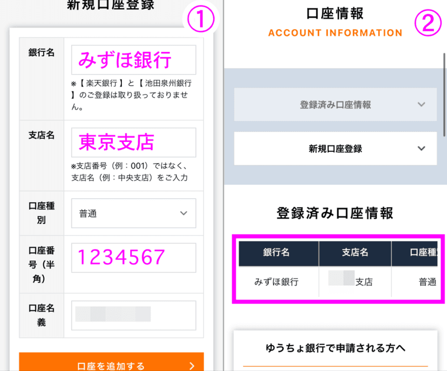This screenshot has width=447, height=371.
Task: Click the 銀行名 input field with みずほ銀行
Action: [133, 59]
